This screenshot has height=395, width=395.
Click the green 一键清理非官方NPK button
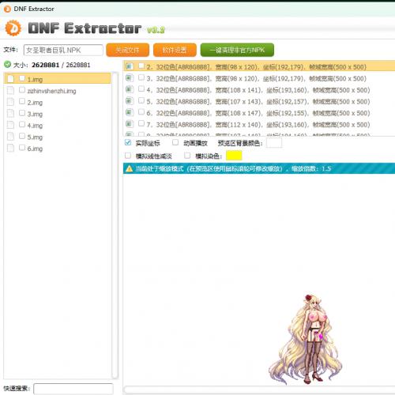point(237,50)
